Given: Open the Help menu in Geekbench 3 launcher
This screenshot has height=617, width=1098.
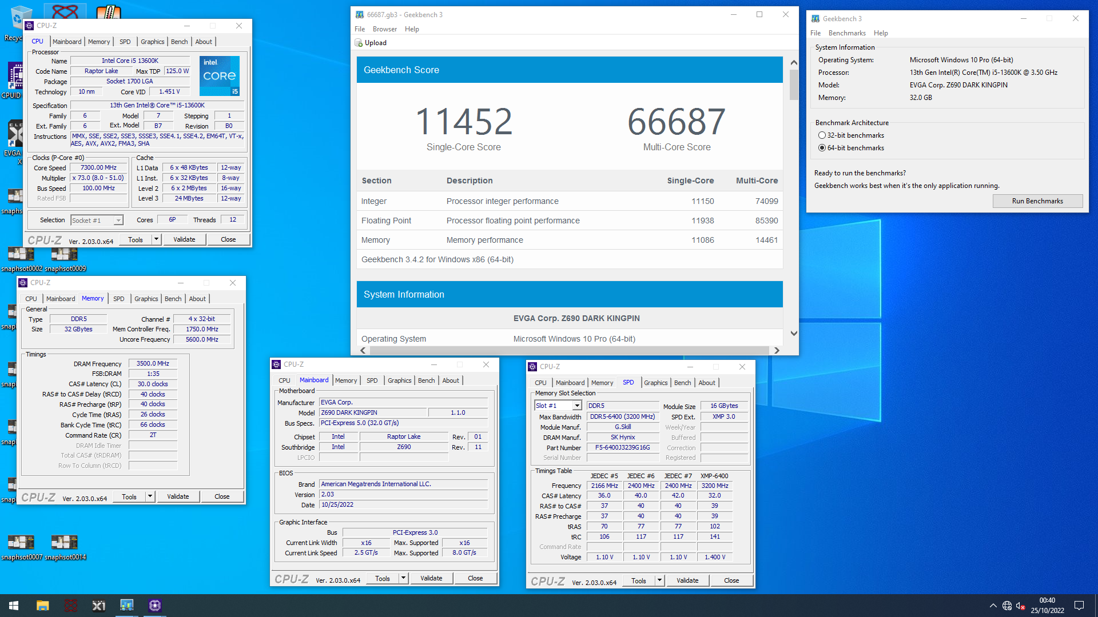Looking at the screenshot, I should point(881,33).
